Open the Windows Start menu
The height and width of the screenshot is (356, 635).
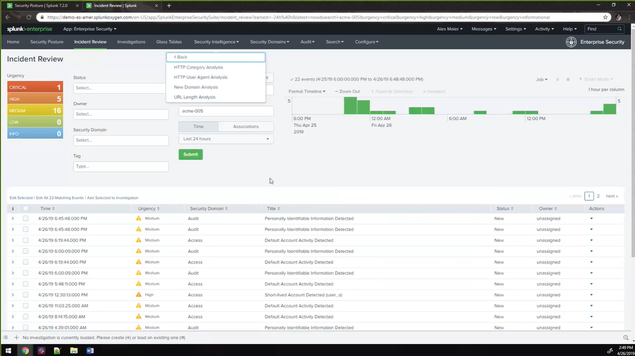click(x=8, y=350)
